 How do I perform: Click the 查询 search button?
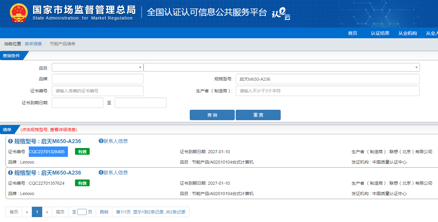click(x=212, y=115)
